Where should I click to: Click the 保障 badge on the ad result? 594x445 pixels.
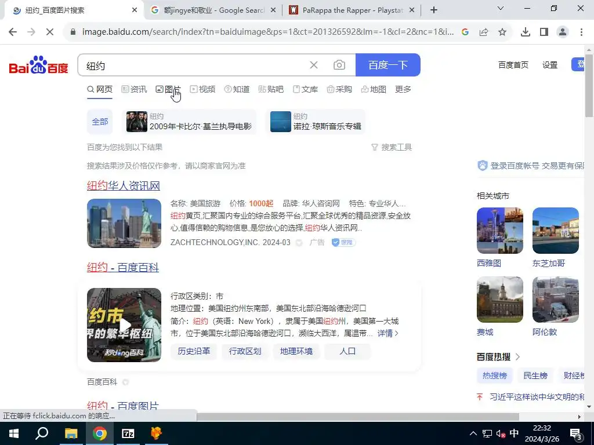tap(343, 243)
